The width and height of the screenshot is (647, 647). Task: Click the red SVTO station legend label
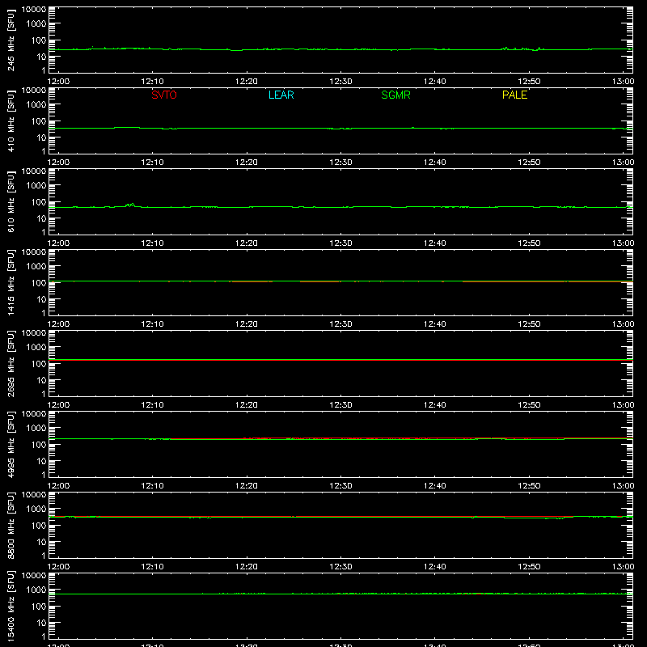tap(164, 95)
